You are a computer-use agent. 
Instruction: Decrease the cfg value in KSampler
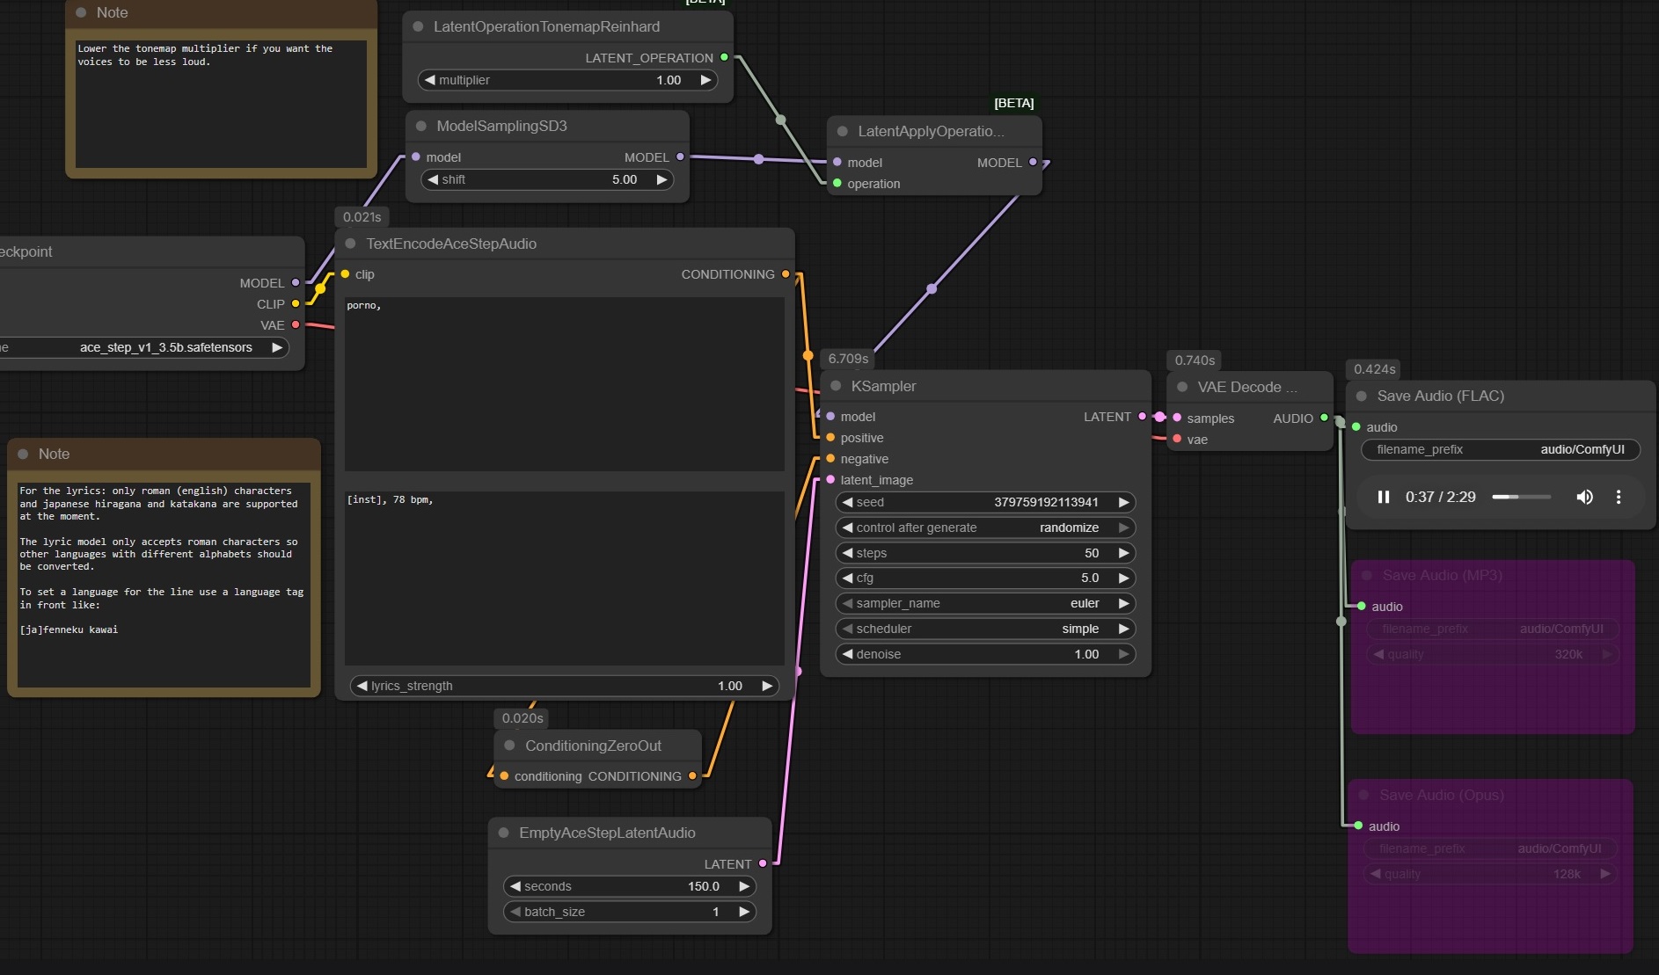[847, 578]
